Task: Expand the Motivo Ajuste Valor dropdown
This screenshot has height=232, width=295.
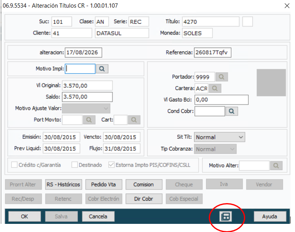Action: tap(86, 108)
